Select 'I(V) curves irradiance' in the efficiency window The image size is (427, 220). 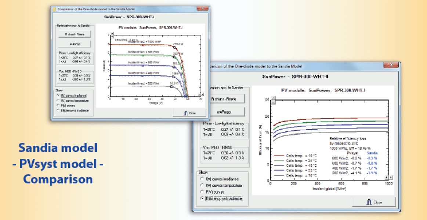[202, 179]
